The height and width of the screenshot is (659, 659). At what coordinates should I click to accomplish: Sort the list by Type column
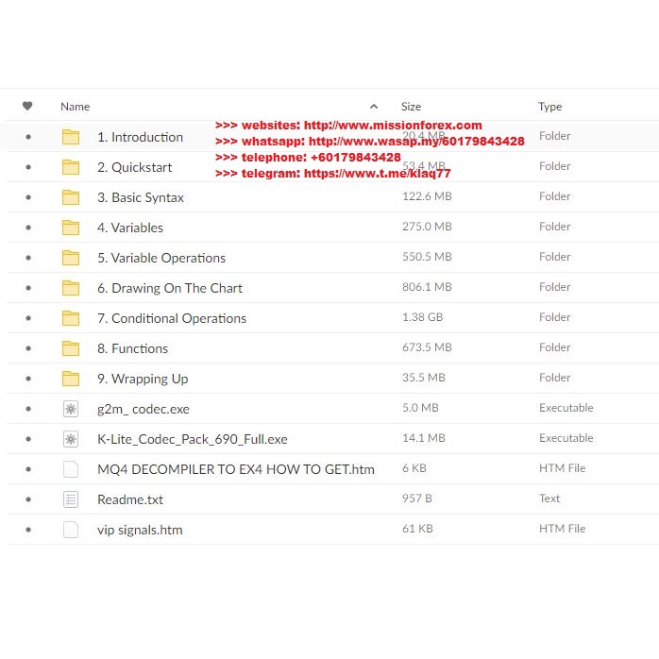click(x=549, y=107)
